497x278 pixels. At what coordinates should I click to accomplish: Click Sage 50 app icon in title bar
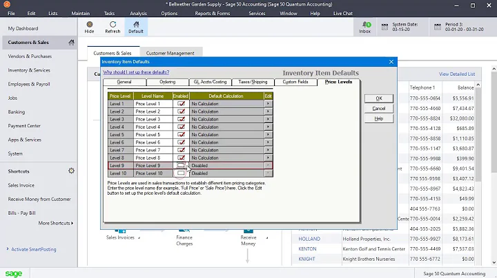7,4
